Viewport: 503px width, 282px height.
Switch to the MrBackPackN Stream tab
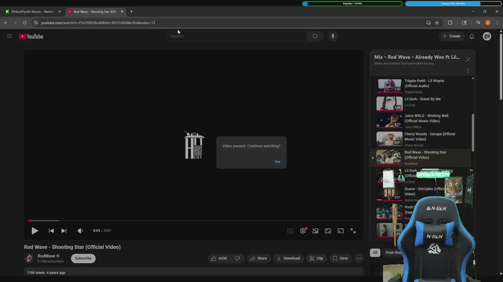coord(33,12)
